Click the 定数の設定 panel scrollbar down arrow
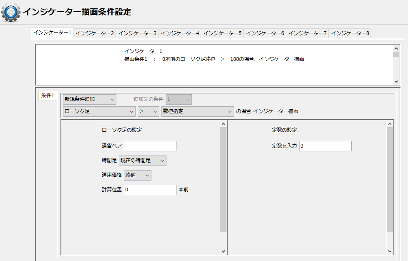The width and height of the screenshot is (408, 261). click(x=390, y=251)
